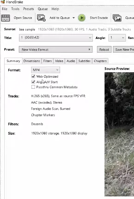Click the Reload button
The width and height of the screenshot is (134, 199).
click(x=104, y=49)
